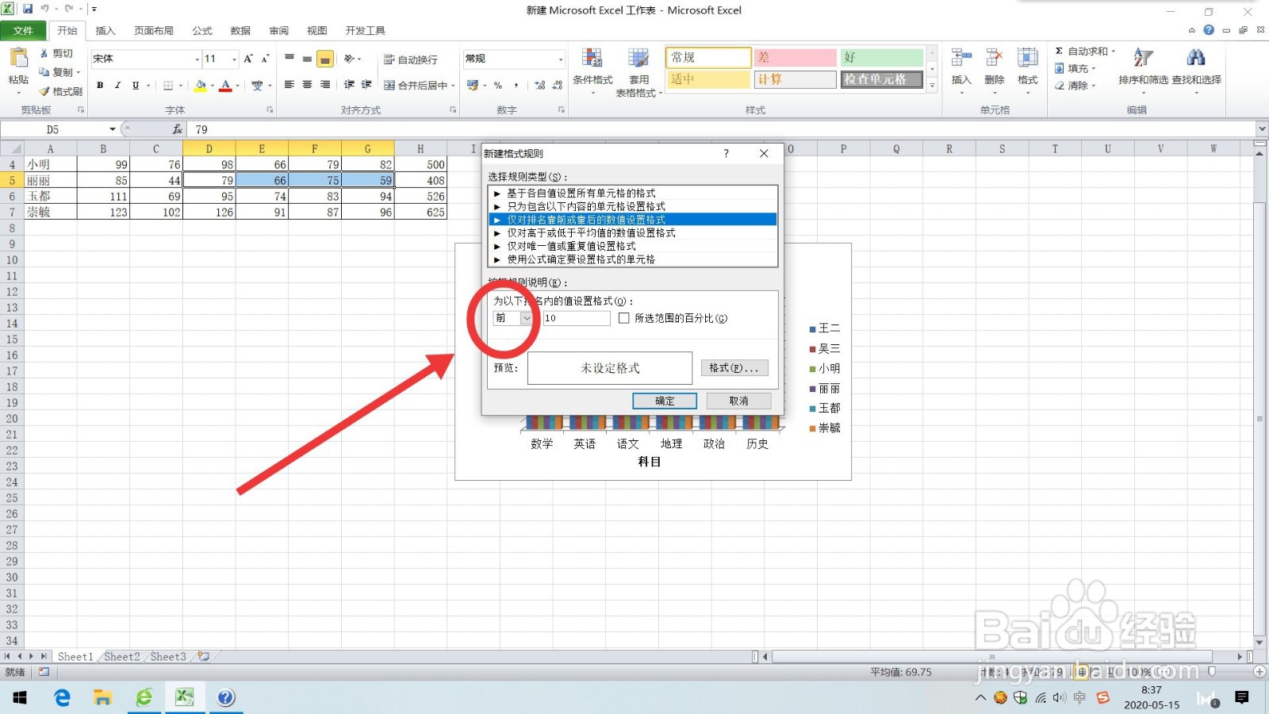Click the middle vertical align icon
Screen dimensions: 1269x714
(x=307, y=59)
